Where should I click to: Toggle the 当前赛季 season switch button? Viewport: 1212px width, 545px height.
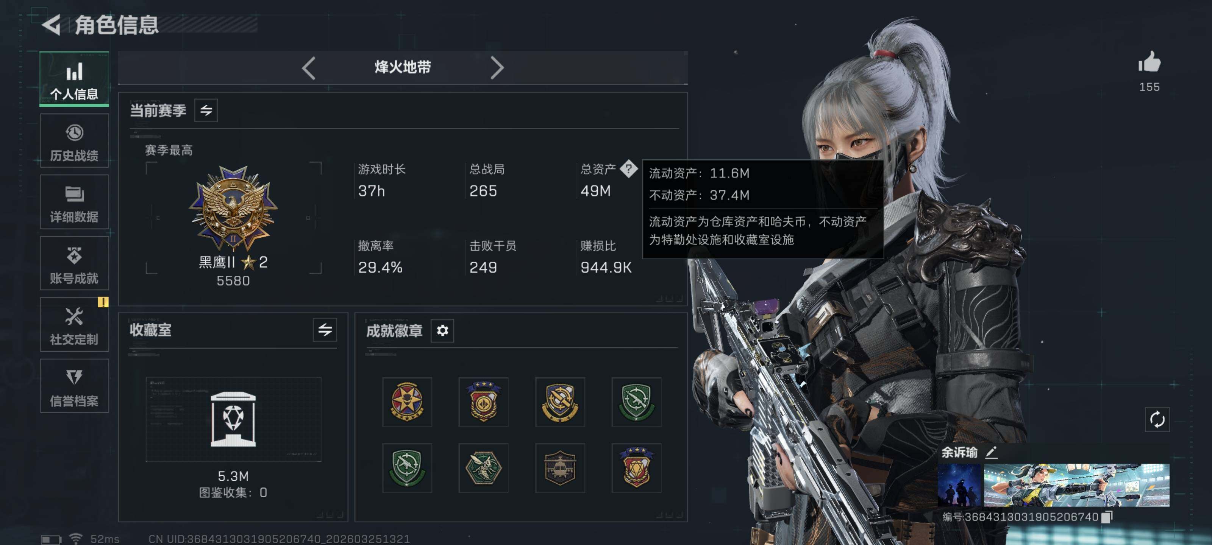(x=206, y=111)
